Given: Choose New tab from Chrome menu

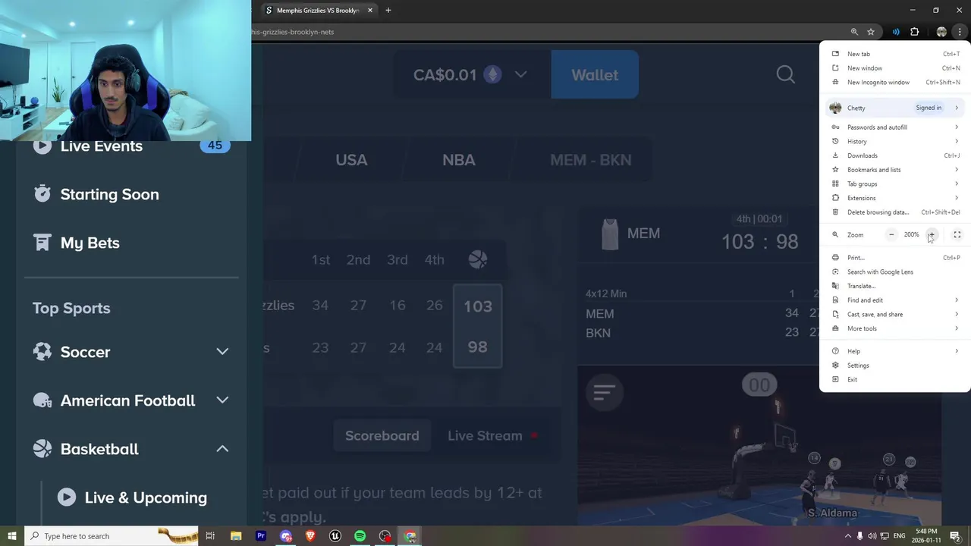Looking at the screenshot, I should pos(895,54).
